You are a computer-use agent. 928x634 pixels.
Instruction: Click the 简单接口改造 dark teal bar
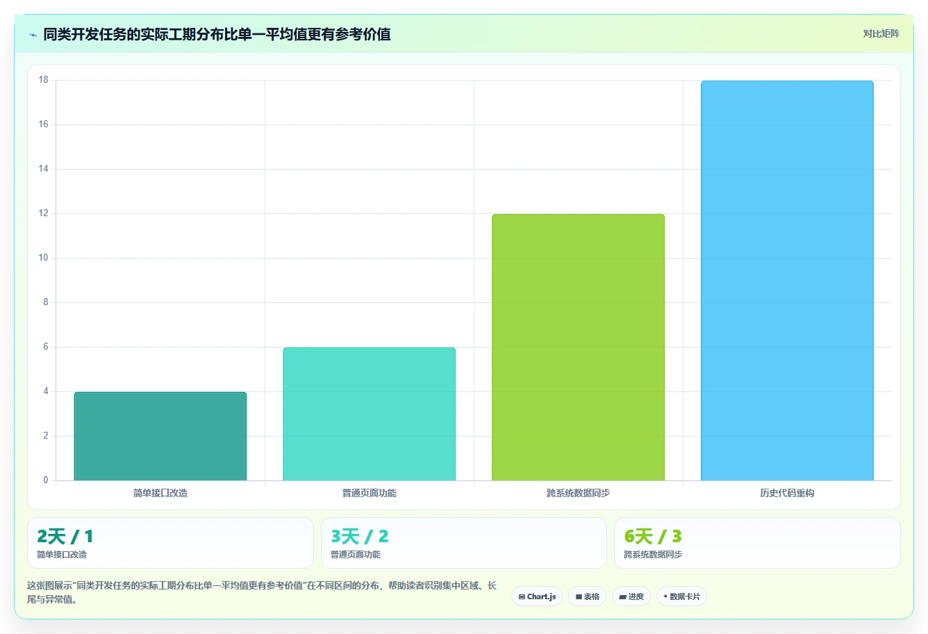click(x=160, y=437)
